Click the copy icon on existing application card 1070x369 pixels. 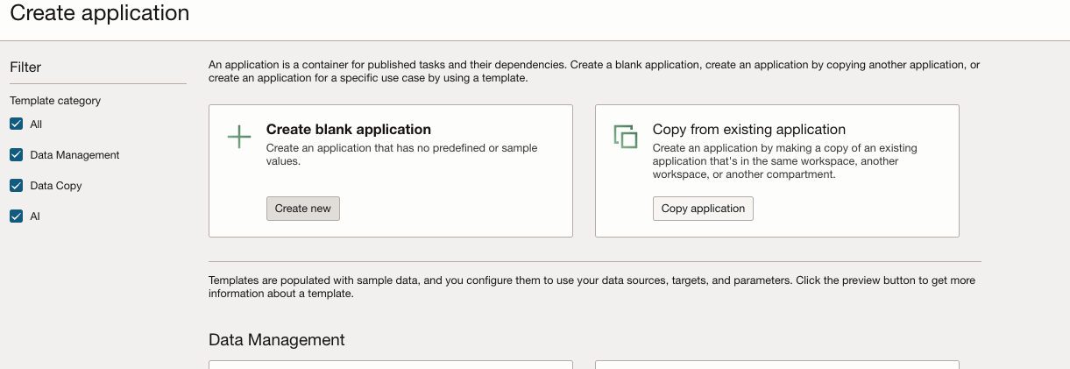click(x=625, y=137)
